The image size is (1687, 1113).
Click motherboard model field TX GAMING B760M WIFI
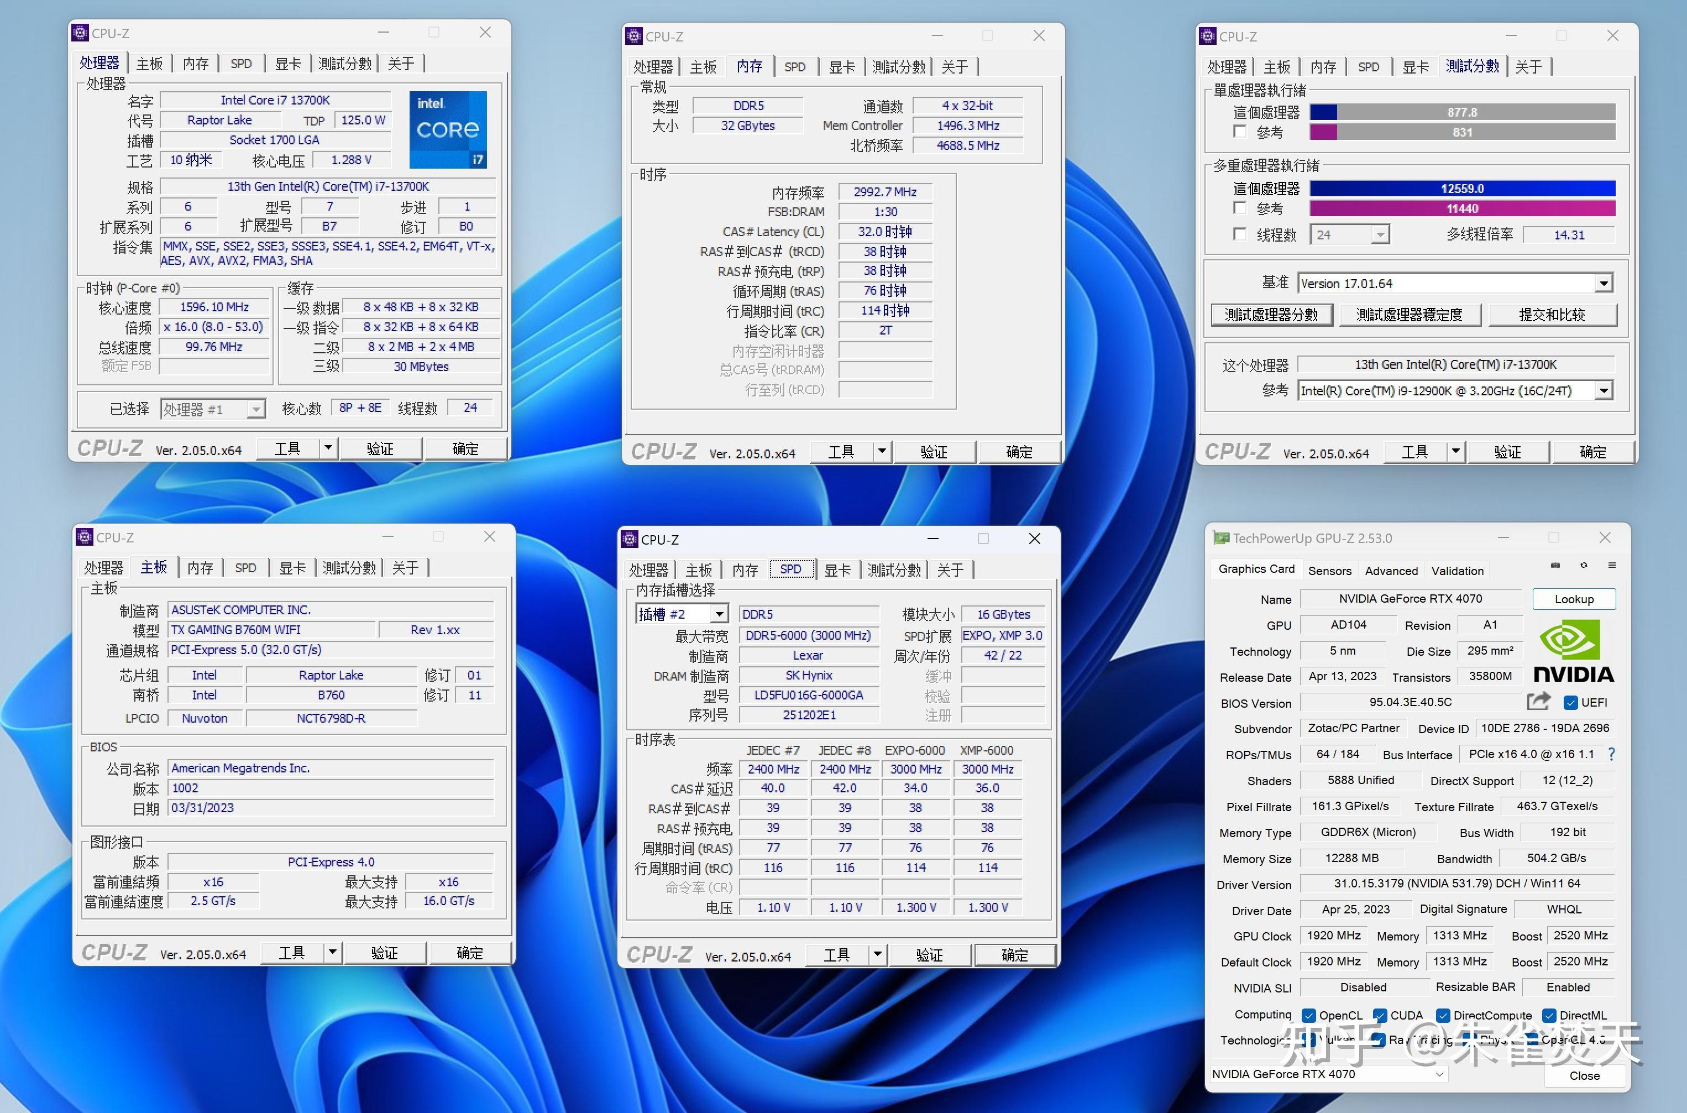[272, 630]
